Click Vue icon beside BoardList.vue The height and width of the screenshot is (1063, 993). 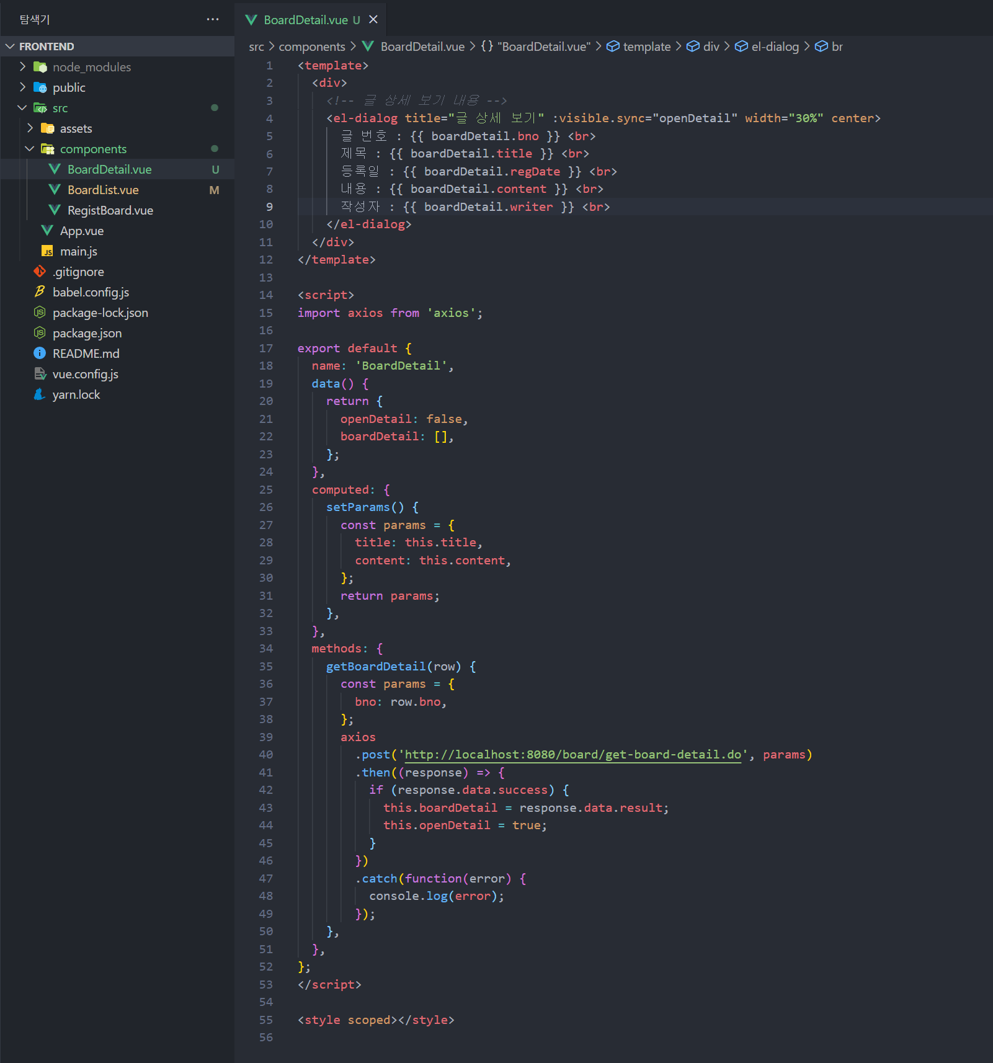pyautogui.click(x=55, y=189)
